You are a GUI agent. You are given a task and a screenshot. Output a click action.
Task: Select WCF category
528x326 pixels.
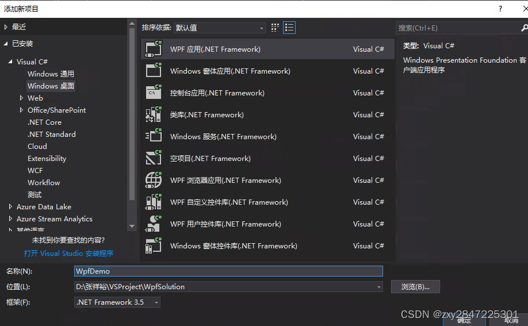click(x=35, y=171)
